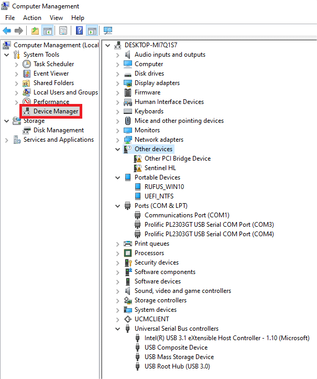Click the Local Users and Groups icon

point(27,92)
